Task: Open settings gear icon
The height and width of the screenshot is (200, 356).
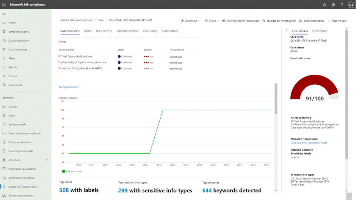Action: (333, 5)
